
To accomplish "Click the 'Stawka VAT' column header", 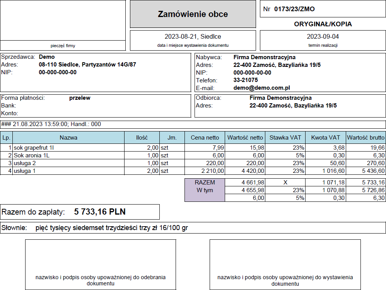I will tap(285, 137).
